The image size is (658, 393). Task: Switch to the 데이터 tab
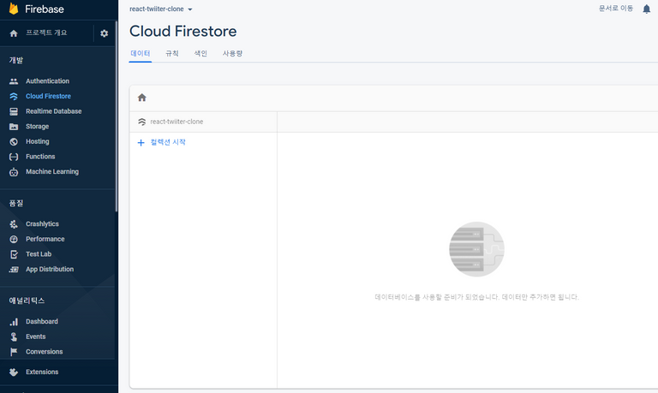coord(141,53)
